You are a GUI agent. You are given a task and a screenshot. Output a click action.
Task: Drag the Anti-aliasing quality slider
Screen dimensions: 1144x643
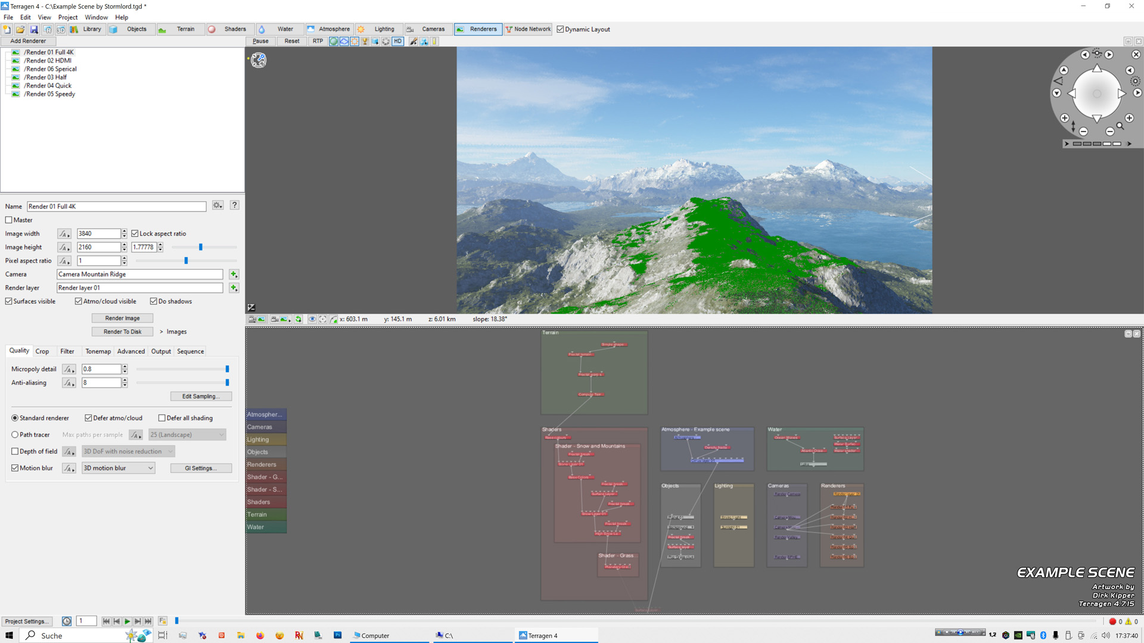pos(228,382)
